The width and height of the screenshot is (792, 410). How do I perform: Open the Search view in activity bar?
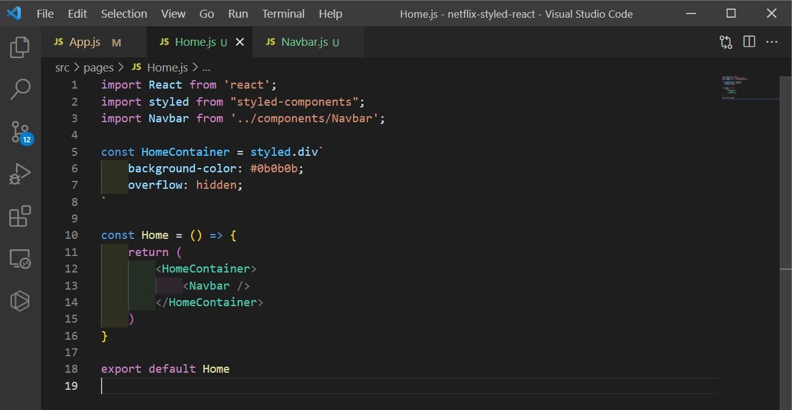point(20,89)
